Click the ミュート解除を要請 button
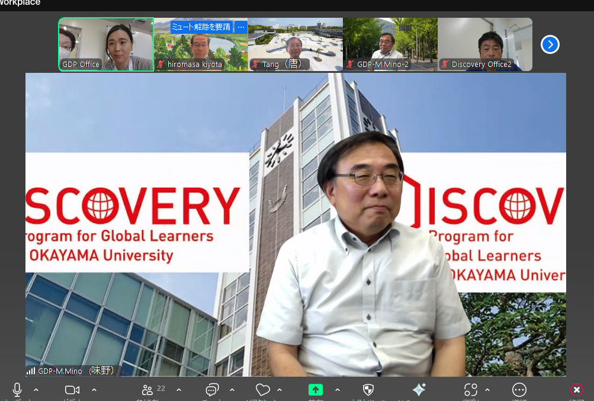 (x=201, y=27)
